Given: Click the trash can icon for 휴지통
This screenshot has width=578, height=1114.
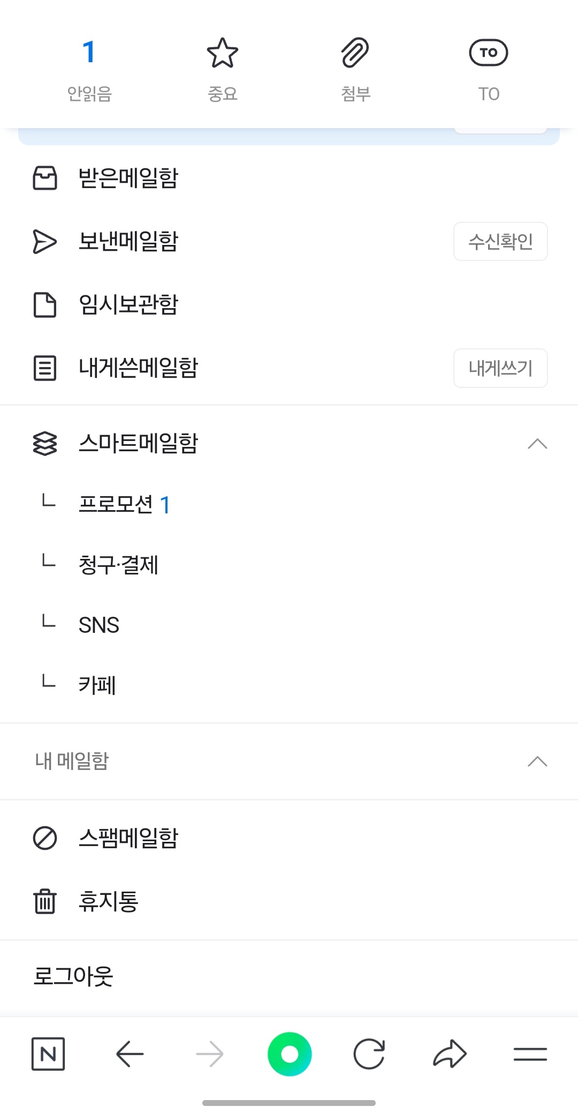Looking at the screenshot, I should [45, 901].
